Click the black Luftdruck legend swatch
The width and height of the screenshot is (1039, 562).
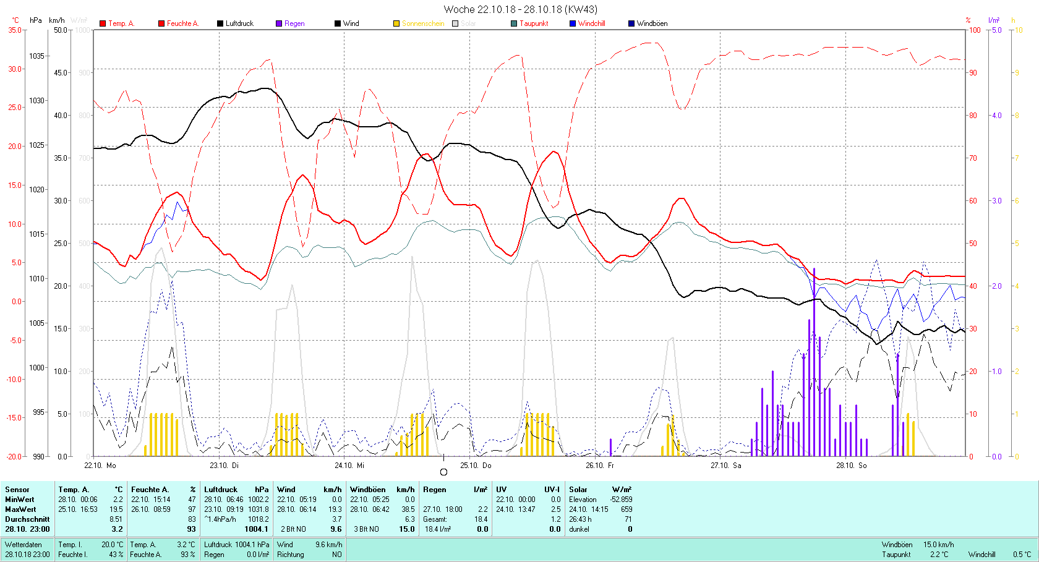coord(220,23)
